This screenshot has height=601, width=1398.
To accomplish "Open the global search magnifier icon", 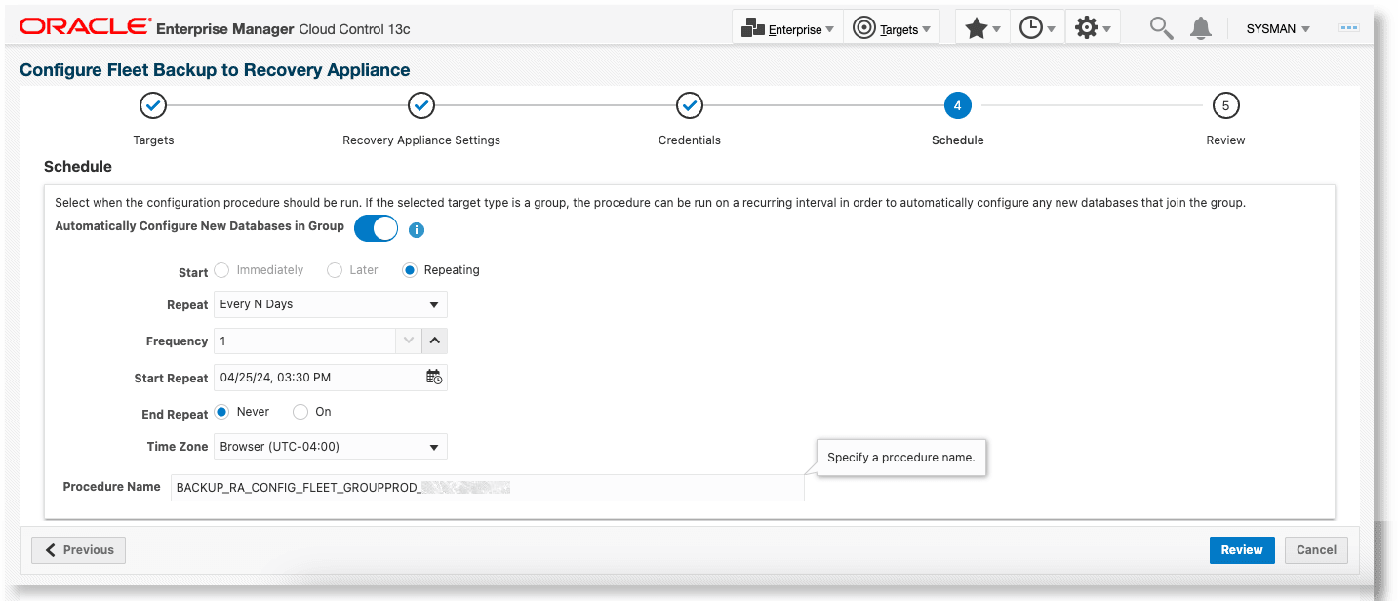I will pyautogui.click(x=1160, y=27).
